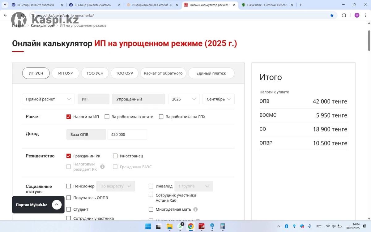The height and width of the screenshot is (232, 371).
Task: Open File Explorer from the taskbar
Action: 169,226
